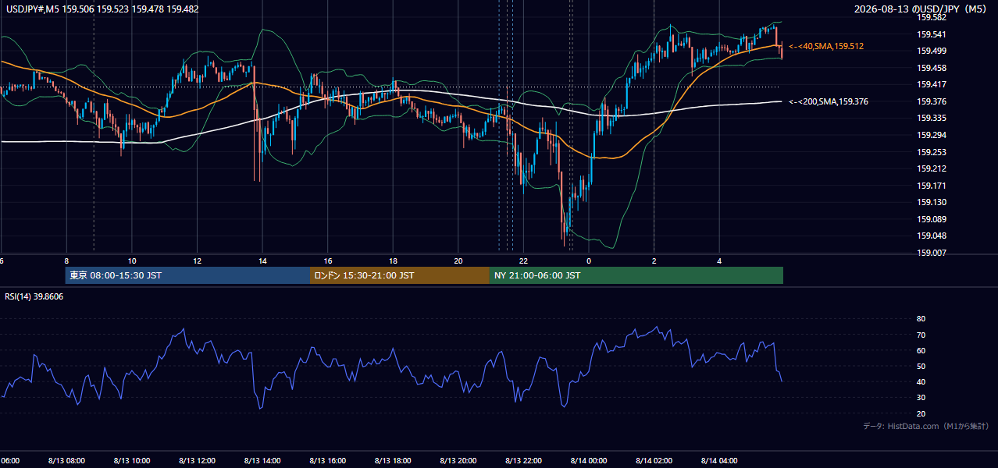This screenshot has height=468, width=998.
Task: Click price axis value 159.007
Action: point(931,253)
